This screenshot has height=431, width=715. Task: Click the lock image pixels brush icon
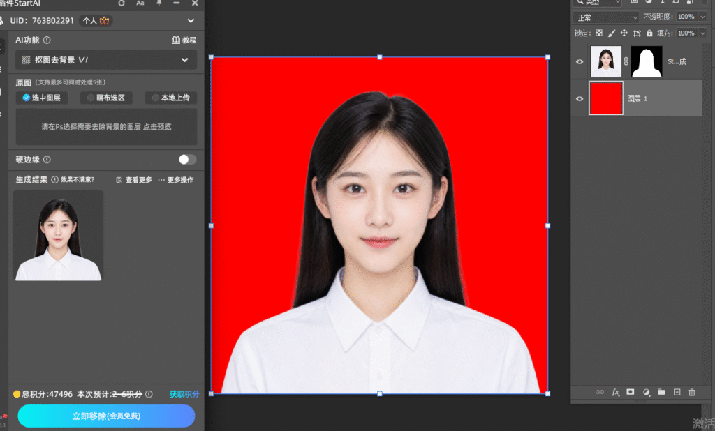click(x=612, y=33)
